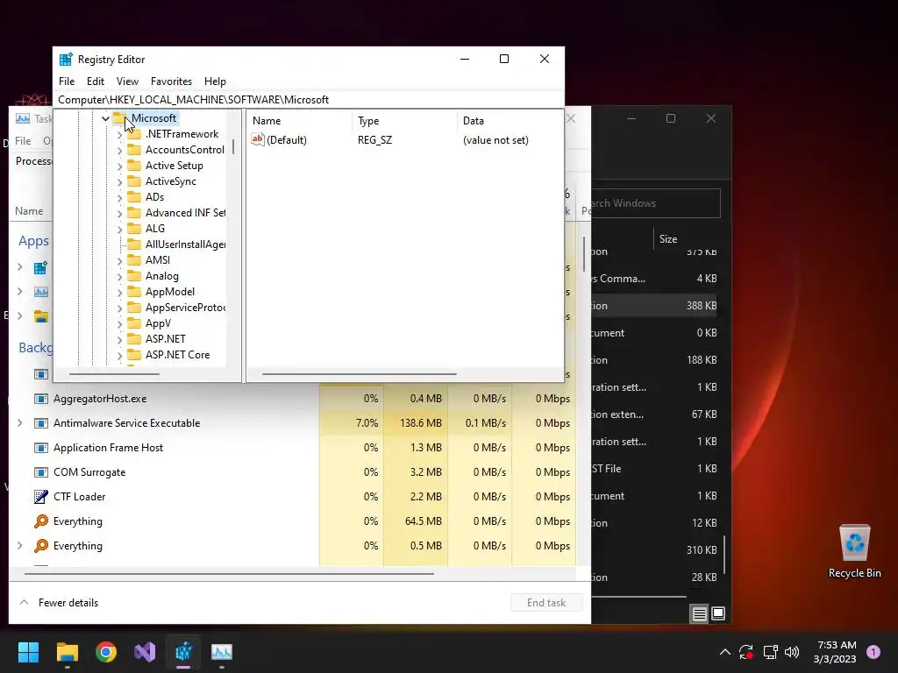
Task: Click the volume icon in system tray
Action: click(x=792, y=652)
